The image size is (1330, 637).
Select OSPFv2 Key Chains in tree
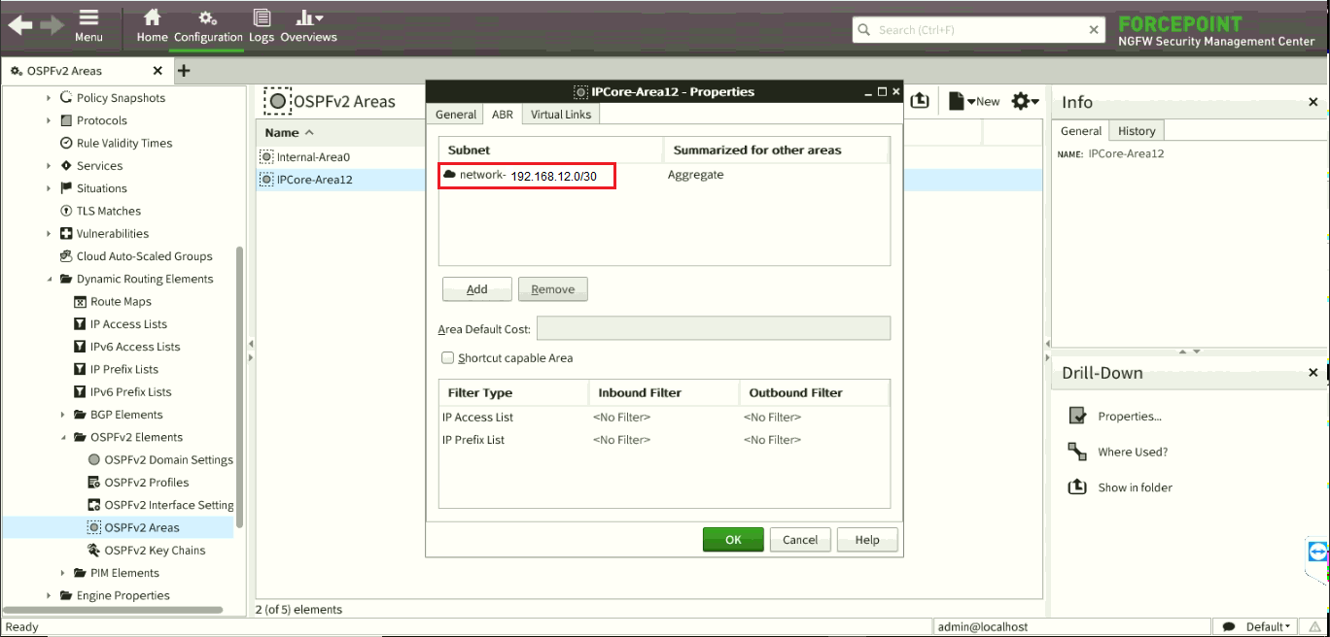pyautogui.click(x=155, y=551)
